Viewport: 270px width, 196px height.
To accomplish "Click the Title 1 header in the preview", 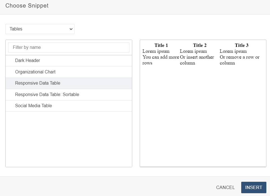I will point(161,45).
